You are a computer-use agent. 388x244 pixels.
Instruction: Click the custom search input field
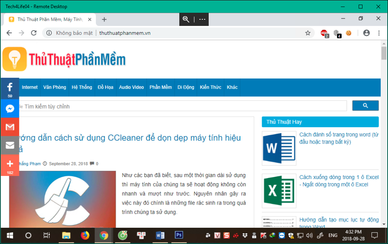point(182,106)
